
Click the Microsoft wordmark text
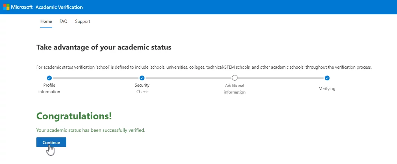(22, 7)
